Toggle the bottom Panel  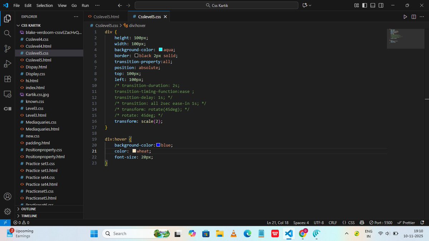pos(373,5)
